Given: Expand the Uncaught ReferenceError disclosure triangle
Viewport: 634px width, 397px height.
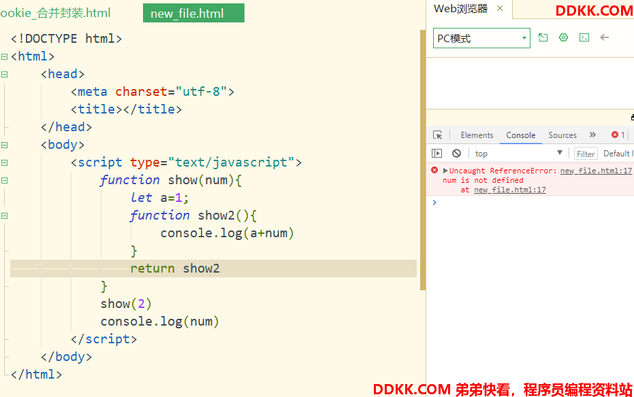Looking at the screenshot, I should (445, 171).
